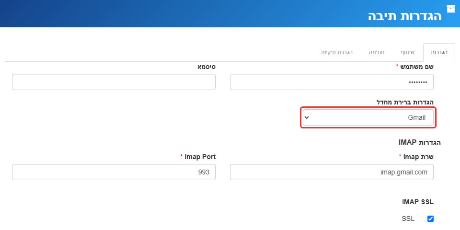The height and width of the screenshot is (230, 460).
Task: Click the empty סיסמא password field
Action: click(114, 82)
